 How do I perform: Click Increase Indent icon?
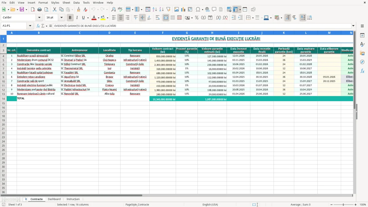point(234,18)
